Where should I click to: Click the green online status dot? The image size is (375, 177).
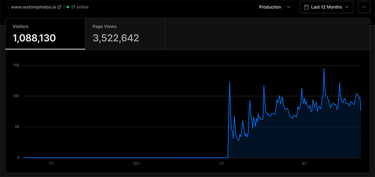pyautogui.click(x=68, y=7)
